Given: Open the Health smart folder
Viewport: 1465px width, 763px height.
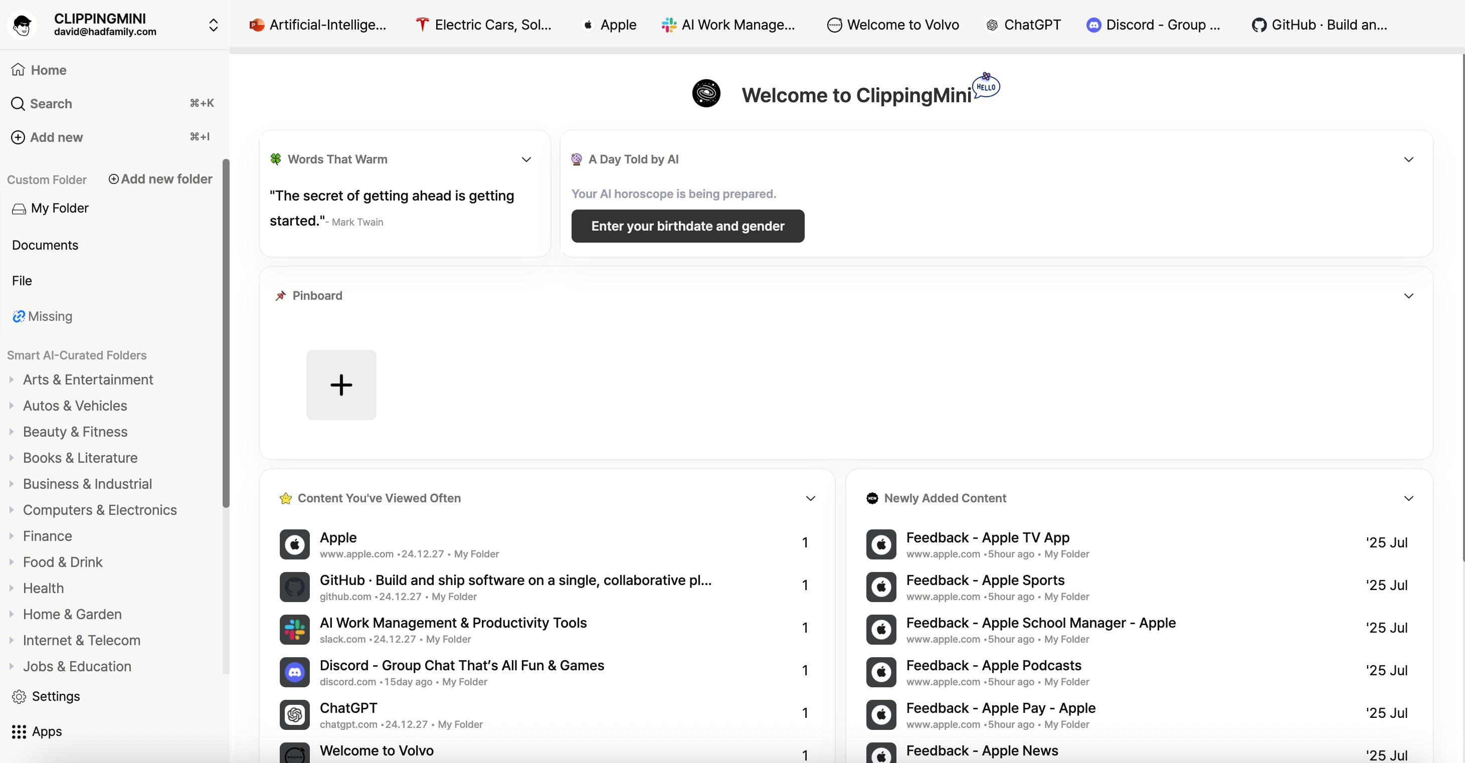Looking at the screenshot, I should [43, 589].
